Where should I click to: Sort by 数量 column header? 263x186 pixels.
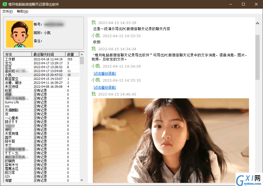72,54
